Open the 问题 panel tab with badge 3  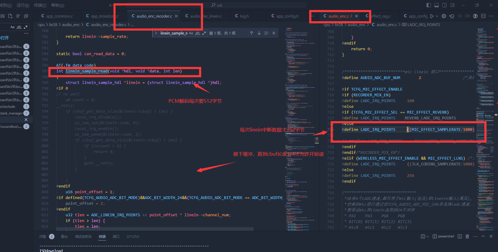[47, 237]
